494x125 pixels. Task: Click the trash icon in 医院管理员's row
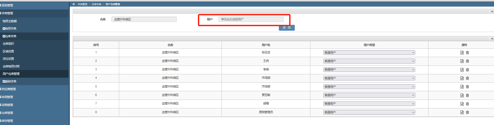[x=467, y=112]
